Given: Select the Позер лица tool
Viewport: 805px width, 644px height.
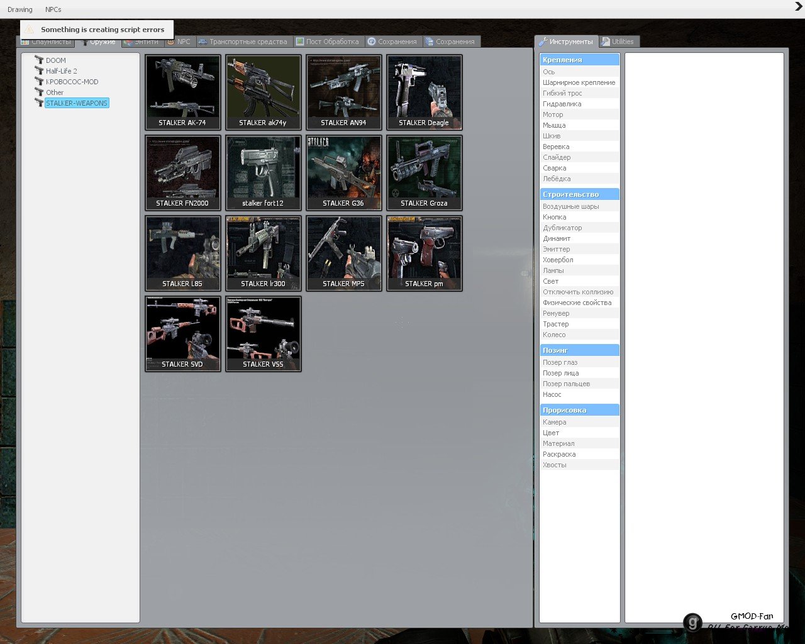Looking at the screenshot, I should (579, 373).
